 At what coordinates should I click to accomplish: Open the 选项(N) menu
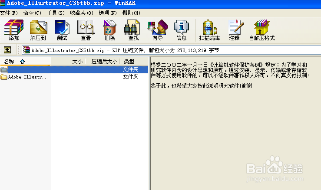coord(108,13)
